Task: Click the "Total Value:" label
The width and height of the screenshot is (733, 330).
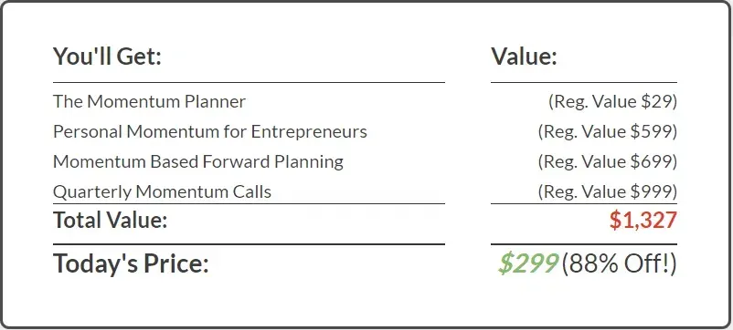Action: pos(110,220)
